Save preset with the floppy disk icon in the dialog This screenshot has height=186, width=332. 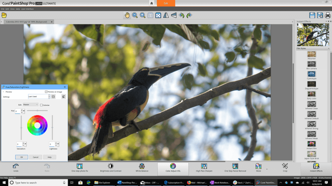coord(53,97)
